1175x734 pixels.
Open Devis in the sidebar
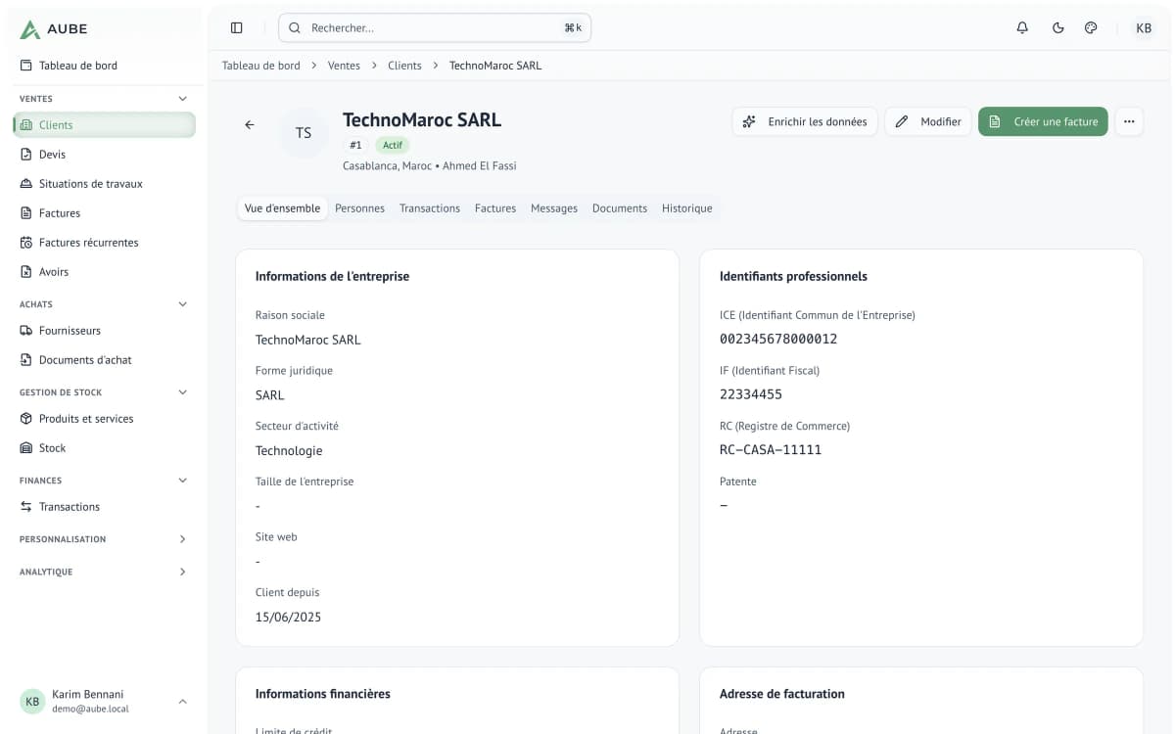click(104, 154)
